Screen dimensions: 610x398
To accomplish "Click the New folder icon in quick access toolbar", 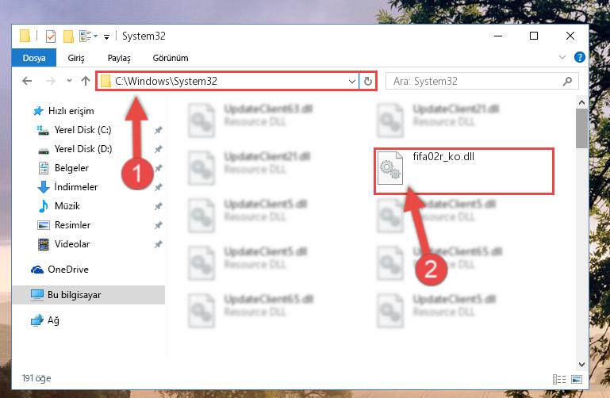I will click(x=68, y=36).
